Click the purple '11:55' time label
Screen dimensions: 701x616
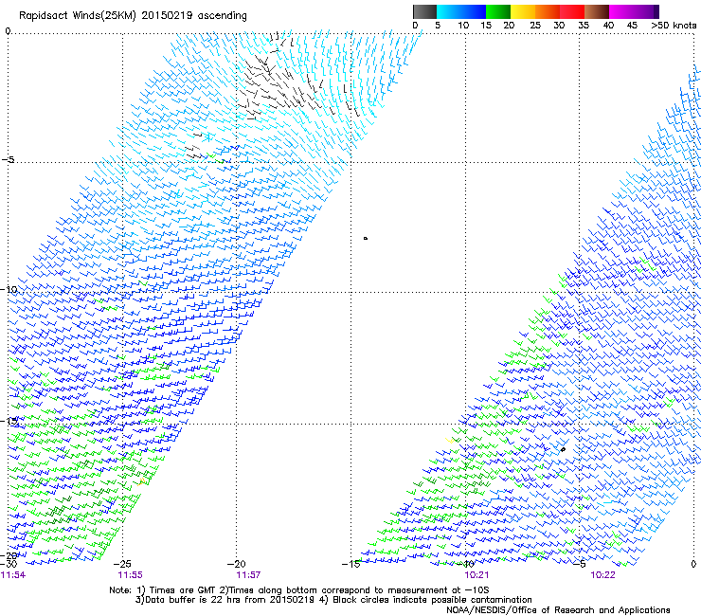coord(130,575)
